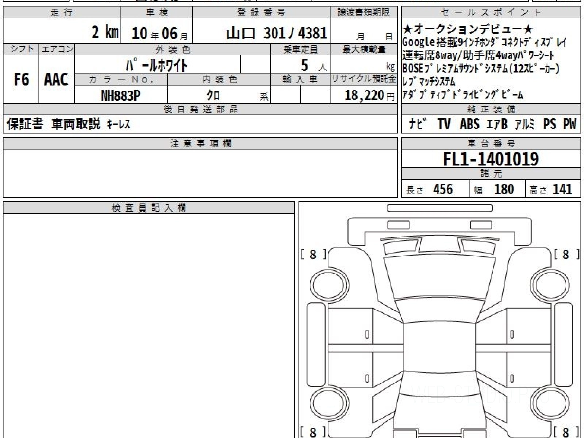Select the 内装色 label

pyautogui.click(x=219, y=80)
